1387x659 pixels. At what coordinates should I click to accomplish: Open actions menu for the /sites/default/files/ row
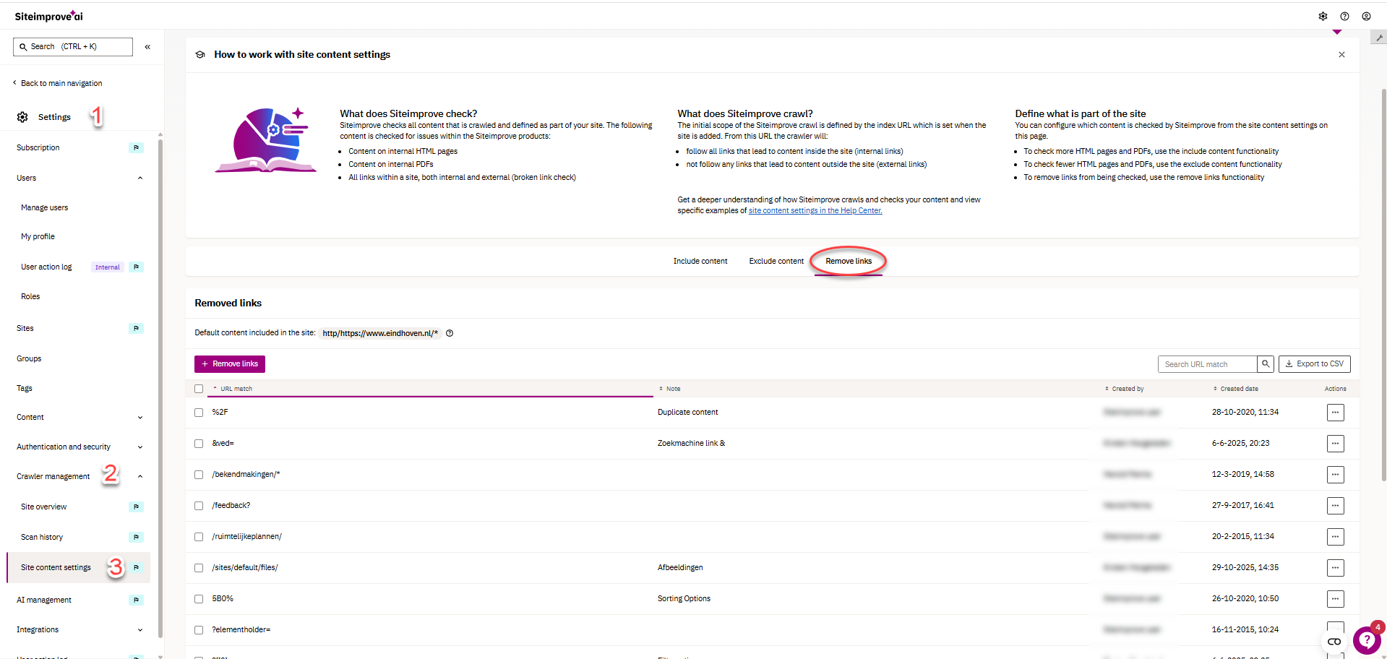(x=1335, y=568)
